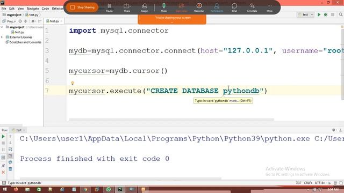Click the locate file target icon in Project panel
Image resolution: width=344 pixels, height=193 pixels.
pyautogui.click(x=20, y=21)
